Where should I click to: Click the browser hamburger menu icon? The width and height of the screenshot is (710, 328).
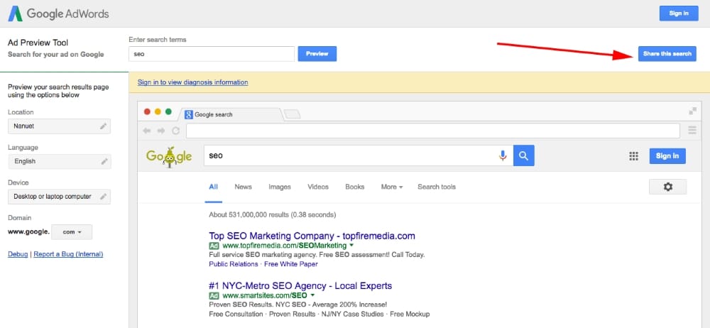click(x=692, y=131)
